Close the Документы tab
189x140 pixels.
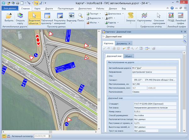pyautogui.click(x=129, y=43)
